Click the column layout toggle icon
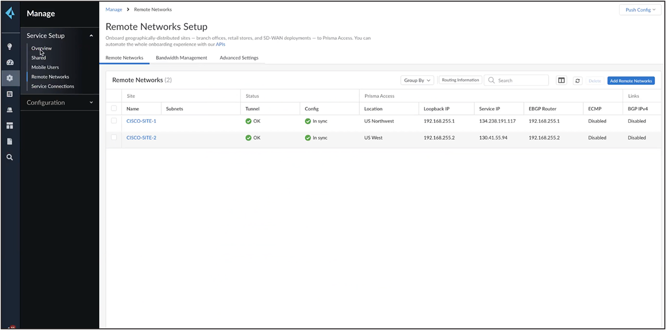Image resolution: width=666 pixels, height=330 pixels. pyautogui.click(x=561, y=80)
